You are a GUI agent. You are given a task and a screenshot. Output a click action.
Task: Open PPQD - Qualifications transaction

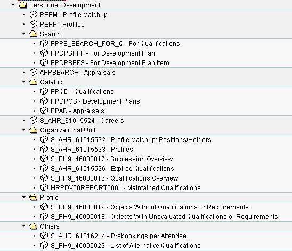click(82, 92)
